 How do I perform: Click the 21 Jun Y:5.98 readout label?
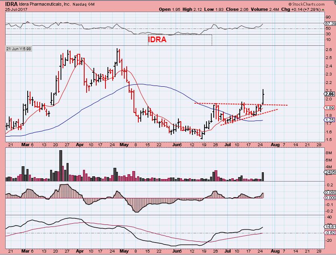click(x=18, y=49)
